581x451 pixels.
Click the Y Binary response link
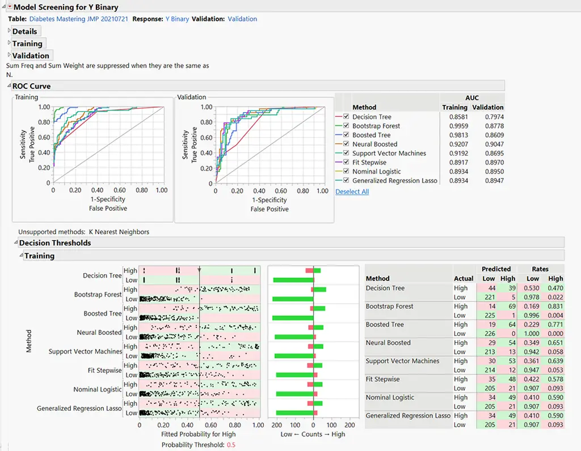click(x=179, y=19)
